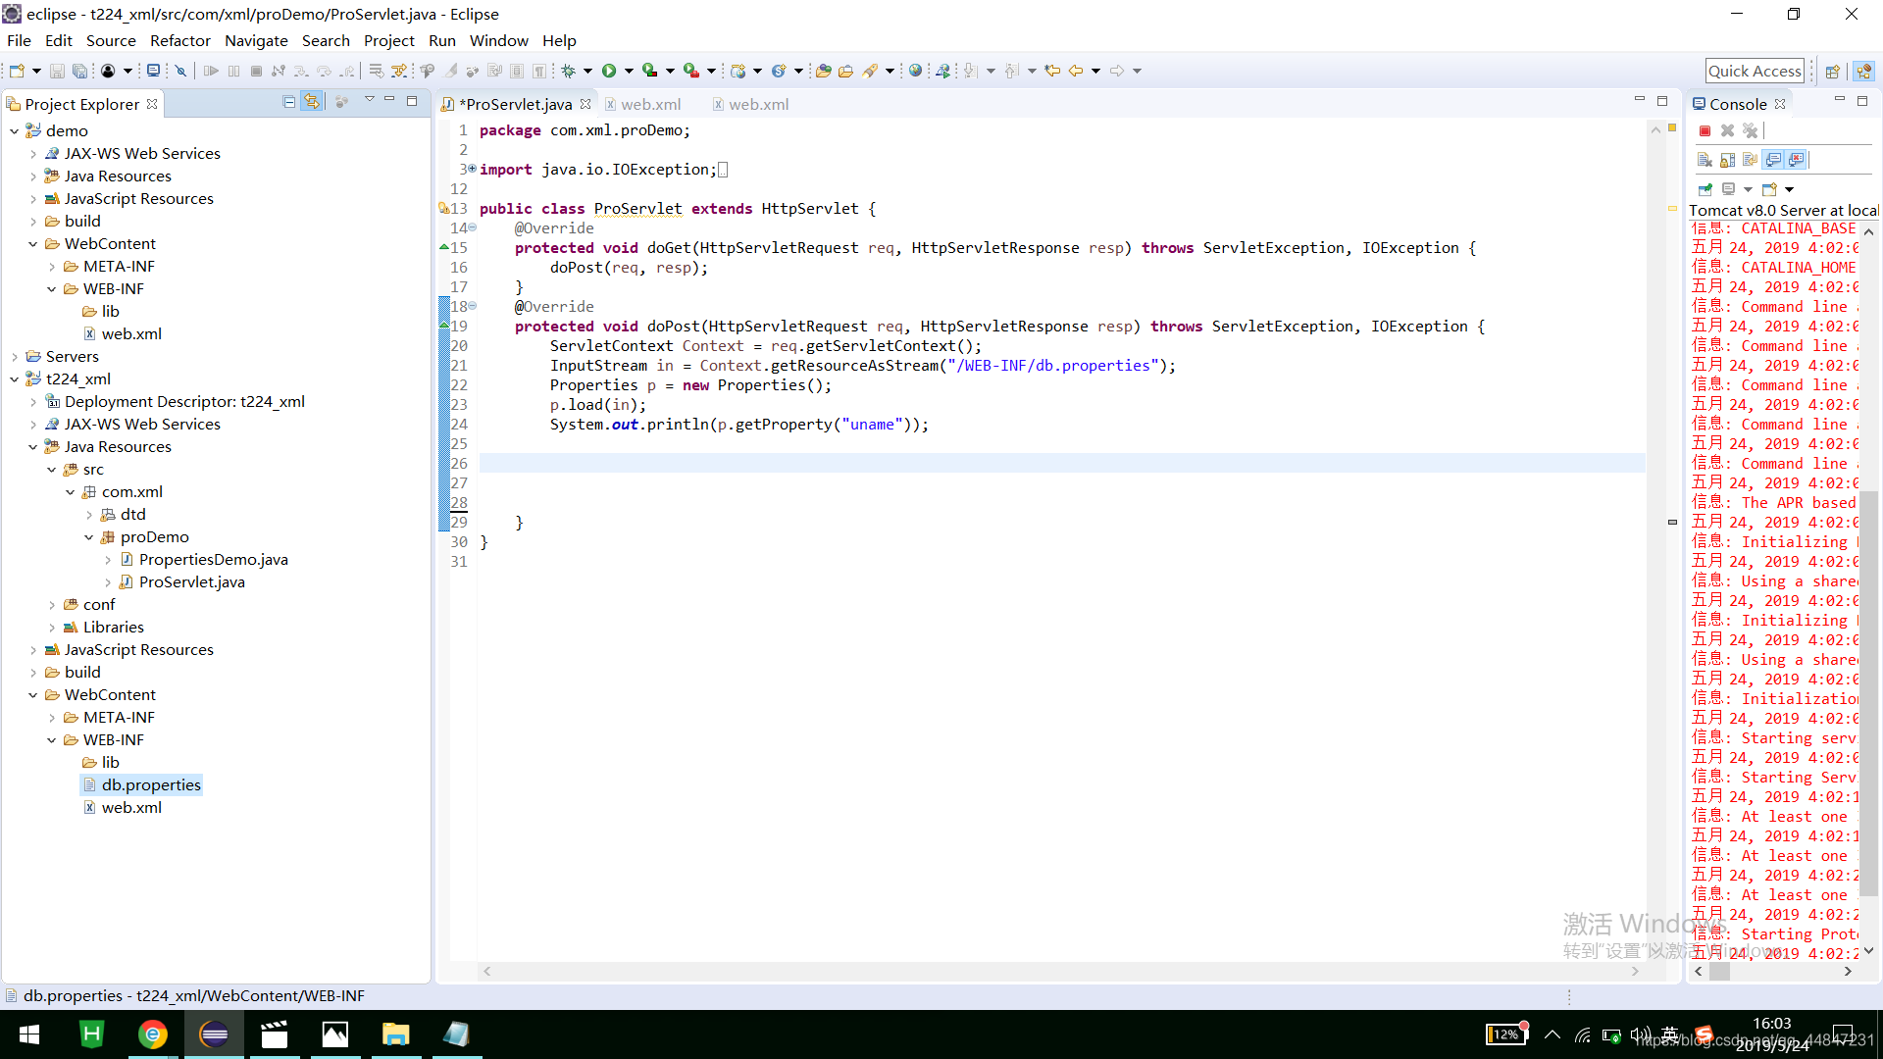Viewport: 1883px width, 1059px height.
Task: Click the Debug bug icon
Action: click(x=568, y=71)
